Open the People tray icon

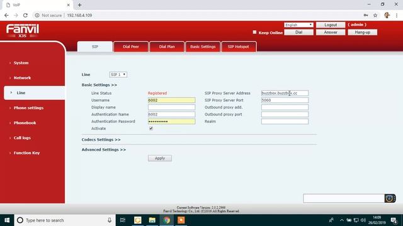[x=331, y=220]
